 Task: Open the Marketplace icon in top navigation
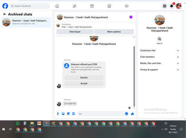click(x=109, y=6)
